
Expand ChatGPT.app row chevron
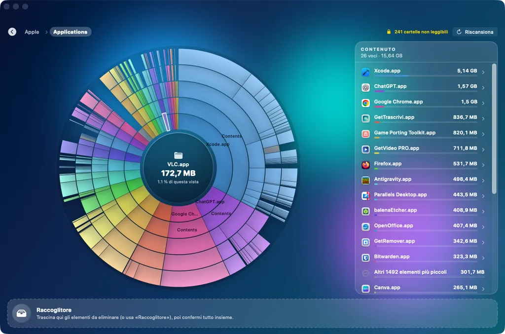pos(483,88)
